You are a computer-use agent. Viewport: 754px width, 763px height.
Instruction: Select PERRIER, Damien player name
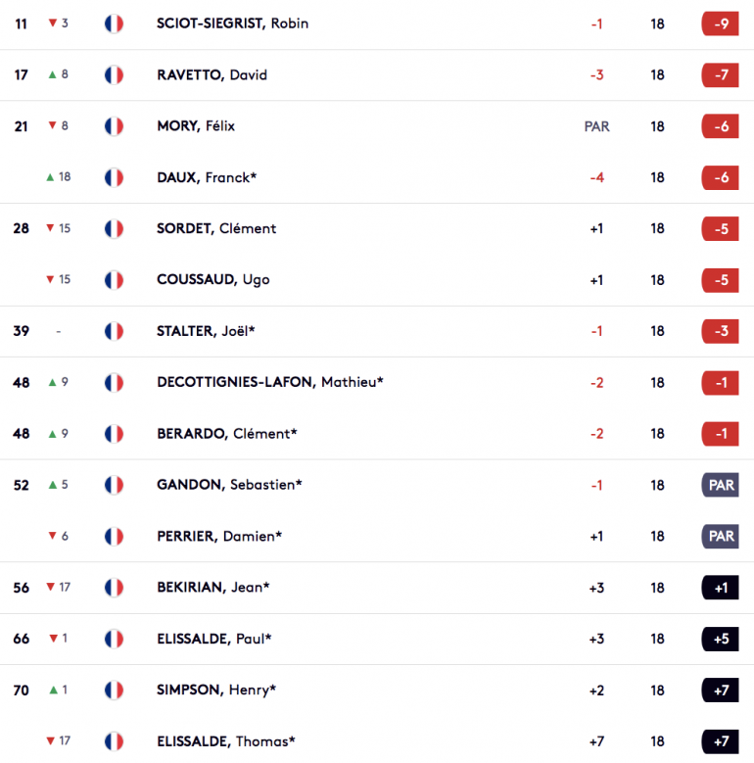pos(219,536)
